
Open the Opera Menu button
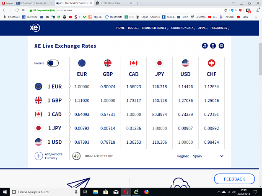pyautogui.click(x=7, y=3)
